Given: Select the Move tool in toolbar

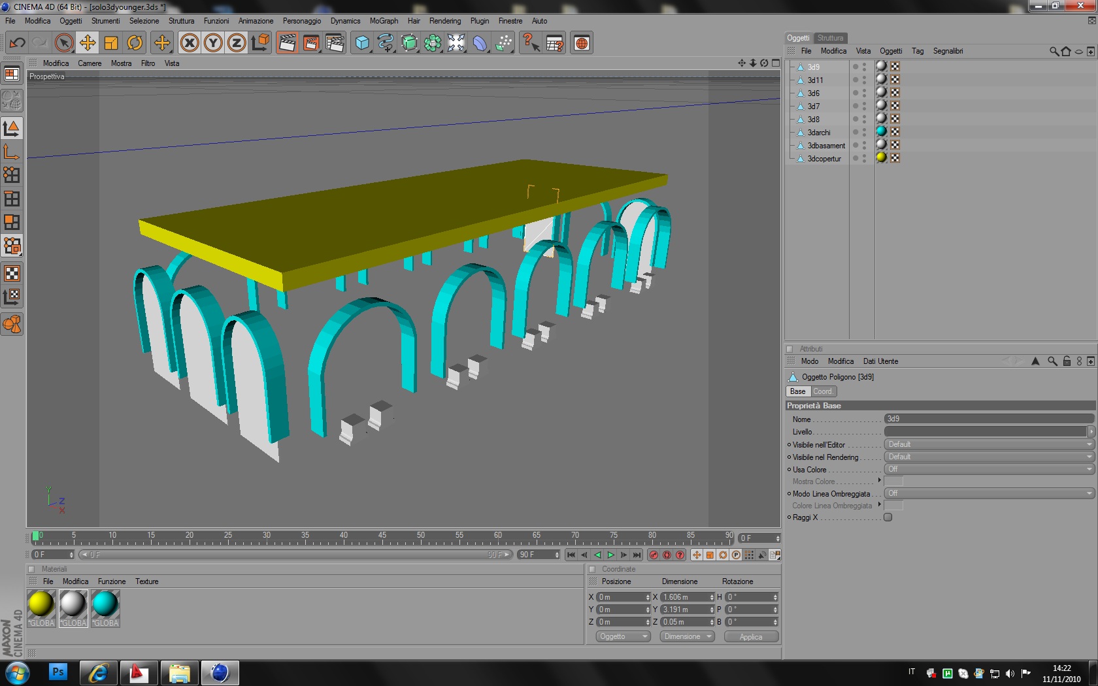Looking at the screenshot, I should pos(87,43).
